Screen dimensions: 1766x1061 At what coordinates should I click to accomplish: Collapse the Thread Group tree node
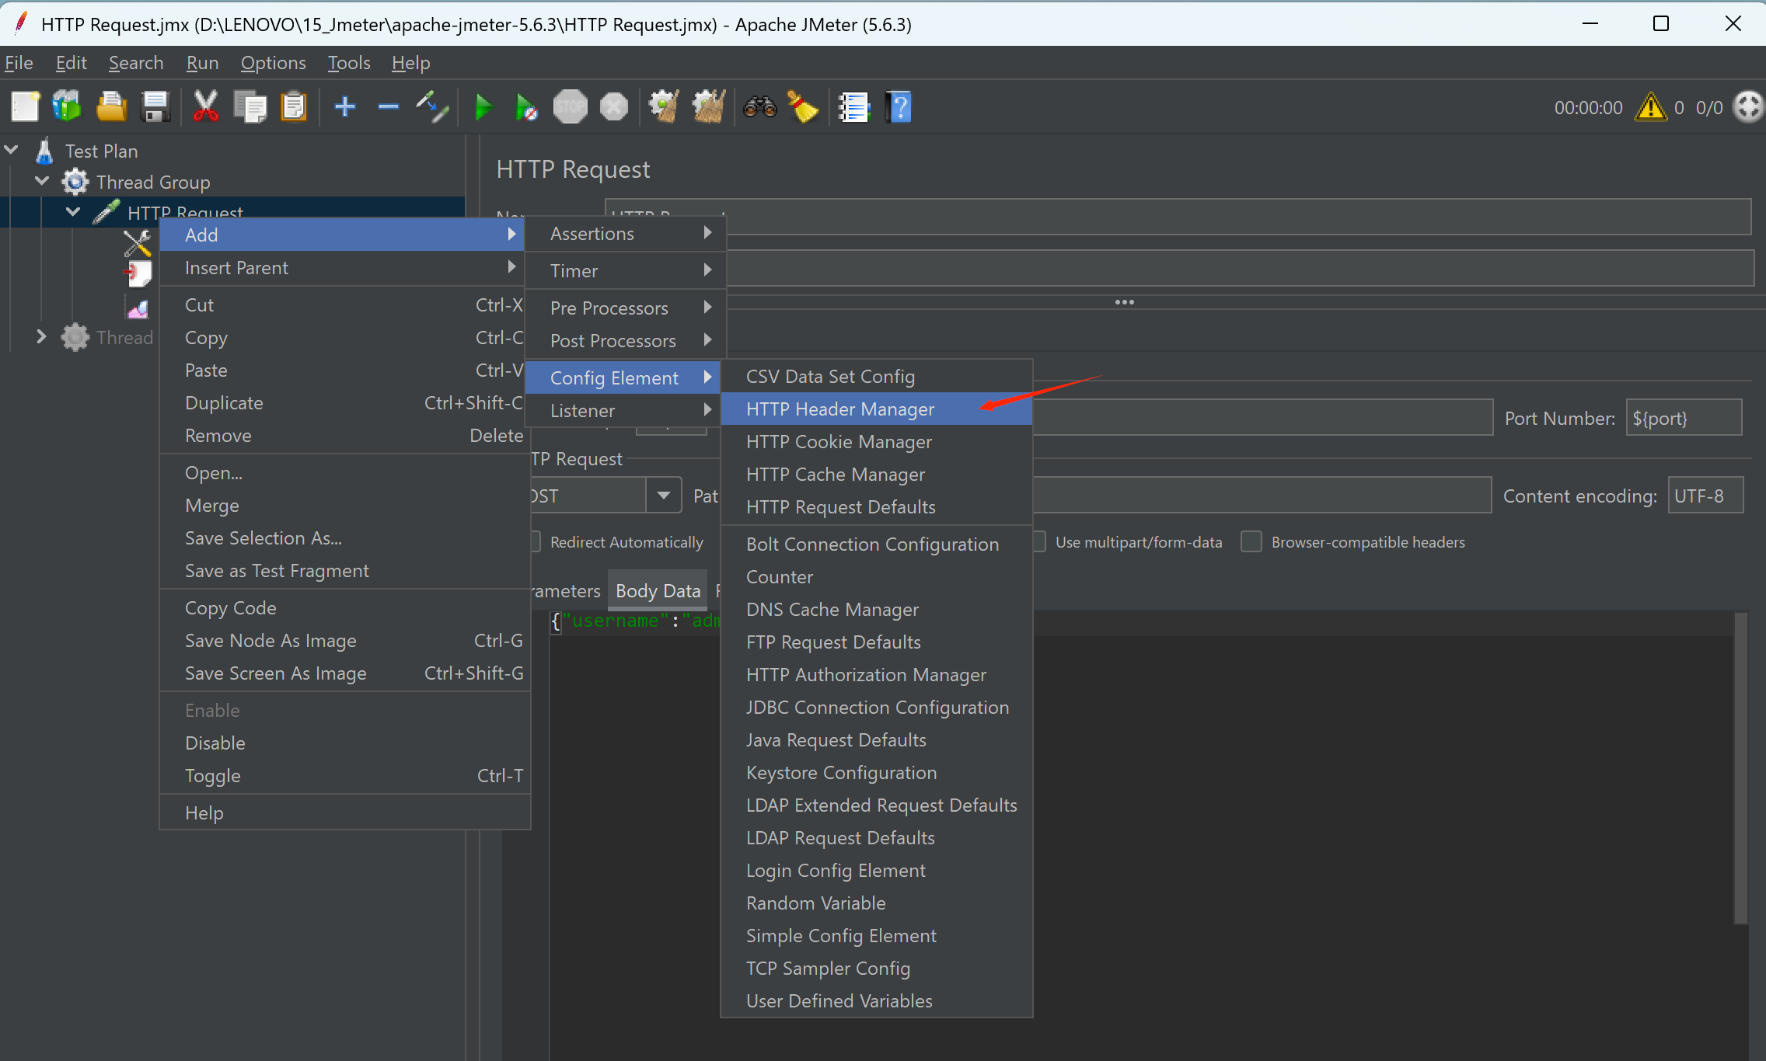pos(43,180)
